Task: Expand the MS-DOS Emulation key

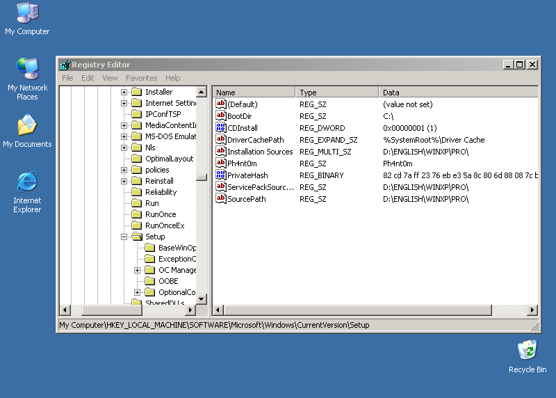Action: point(124,136)
